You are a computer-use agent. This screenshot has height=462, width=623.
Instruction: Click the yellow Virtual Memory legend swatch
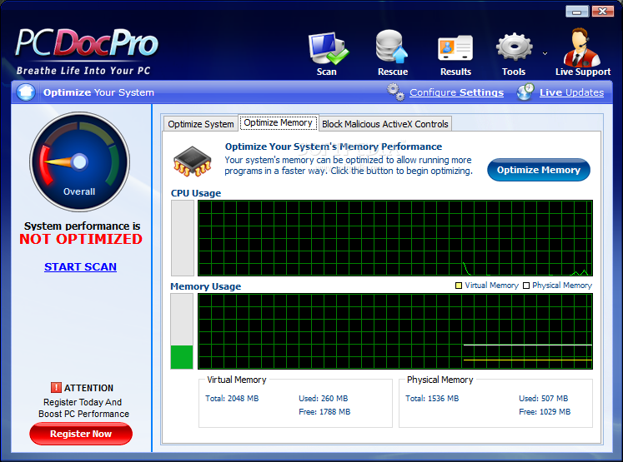coord(459,286)
